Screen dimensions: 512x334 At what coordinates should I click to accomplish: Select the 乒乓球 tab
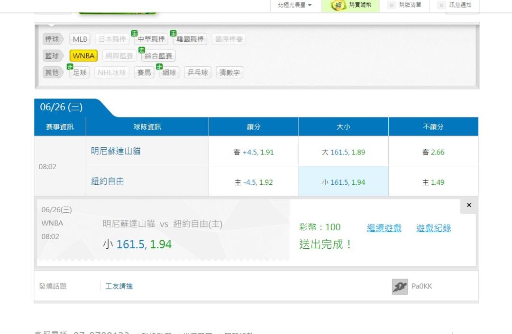198,72
